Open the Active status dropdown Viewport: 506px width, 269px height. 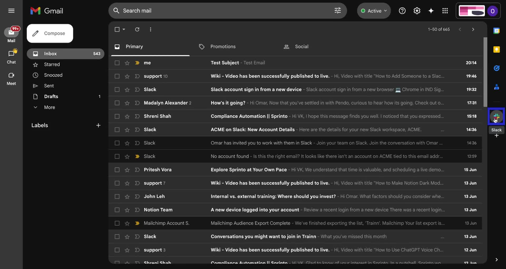374,11
